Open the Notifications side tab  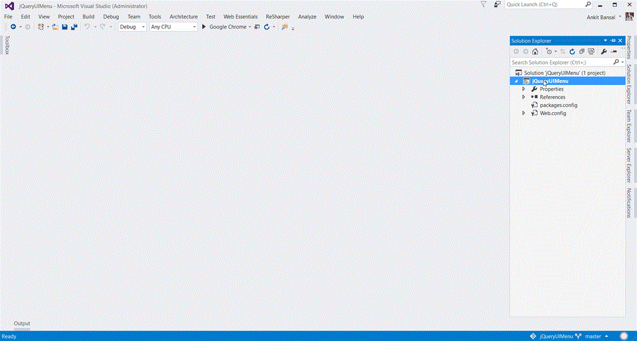click(629, 203)
